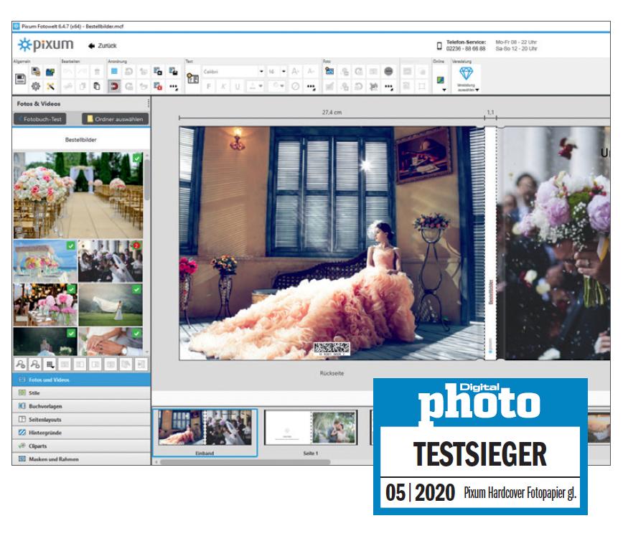This screenshot has height=536, width=623.
Task: Select the Einband page thumbnail
Action: 205,432
